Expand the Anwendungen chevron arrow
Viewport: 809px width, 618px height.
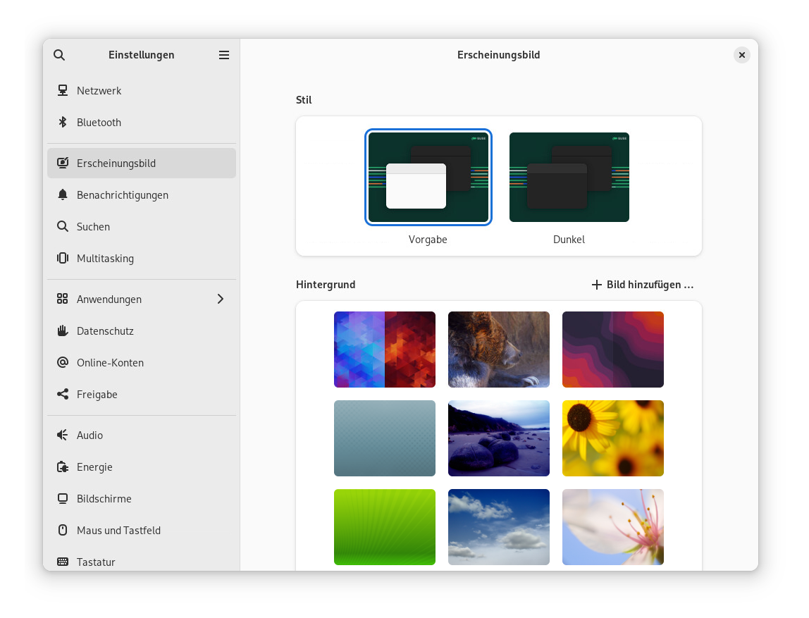[x=221, y=299]
